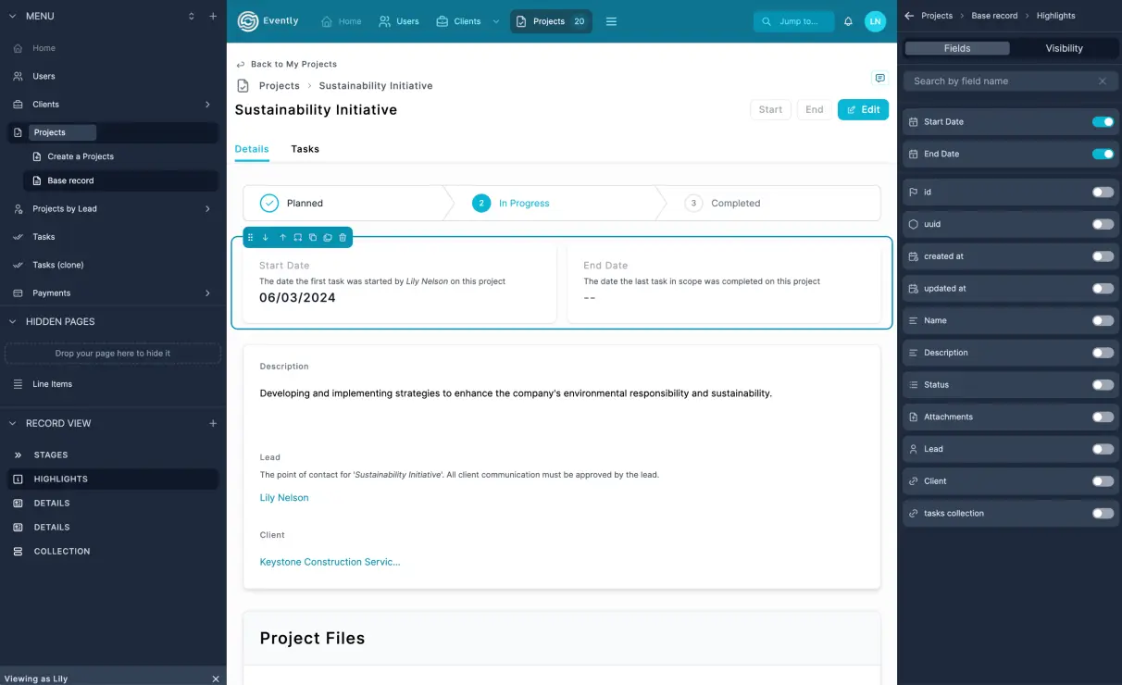Image resolution: width=1122 pixels, height=685 pixels.
Task: Move the highlights block down
Action: (265, 238)
